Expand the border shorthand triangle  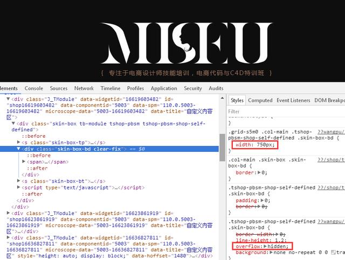(259, 173)
